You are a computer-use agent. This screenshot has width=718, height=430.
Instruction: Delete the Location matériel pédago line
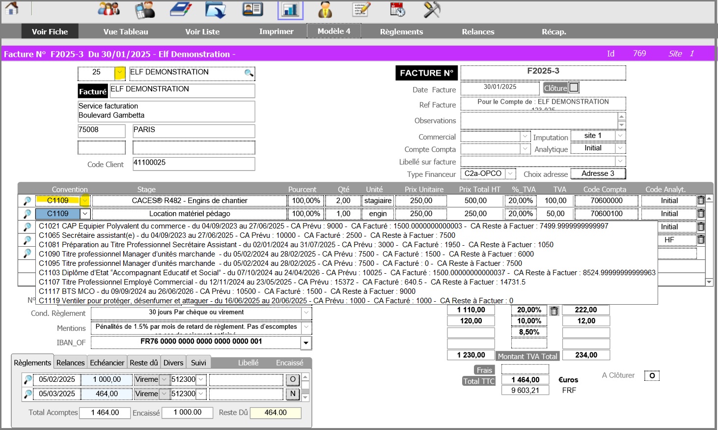tap(701, 213)
